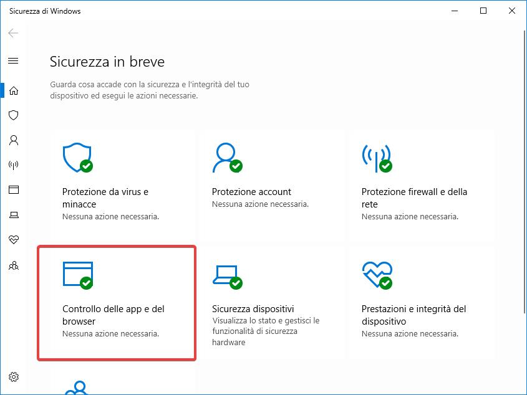Open firewall and network antenna icon in sidebar
The image size is (527, 395).
(14, 165)
